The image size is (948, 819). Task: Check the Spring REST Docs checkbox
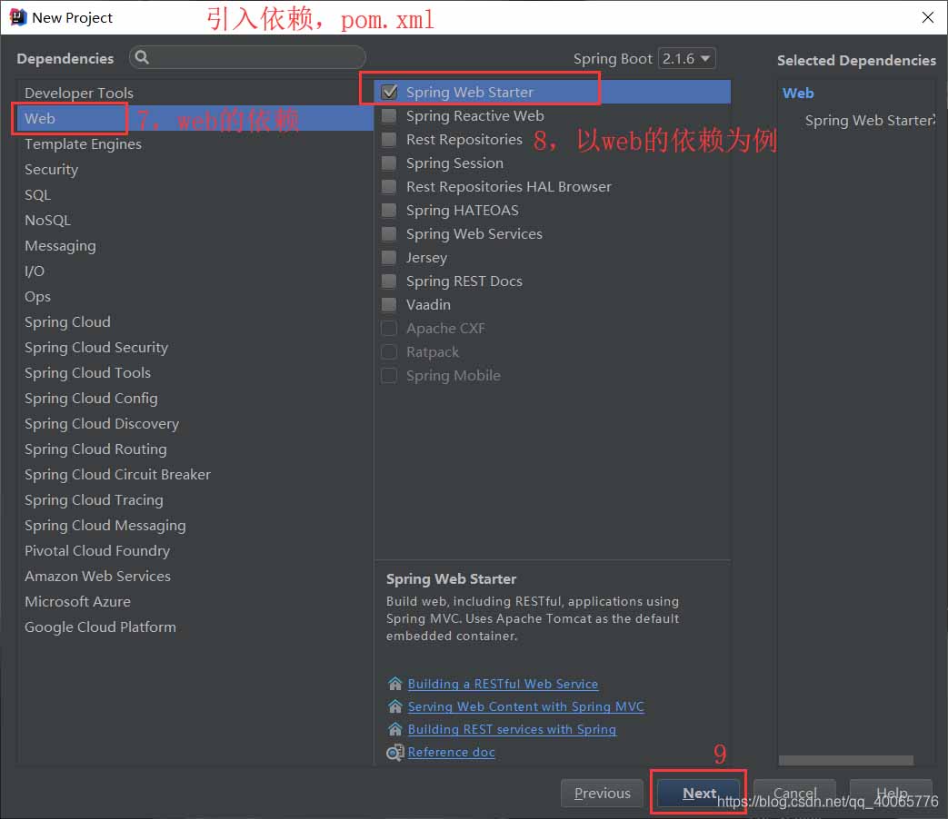click(389, 281)
